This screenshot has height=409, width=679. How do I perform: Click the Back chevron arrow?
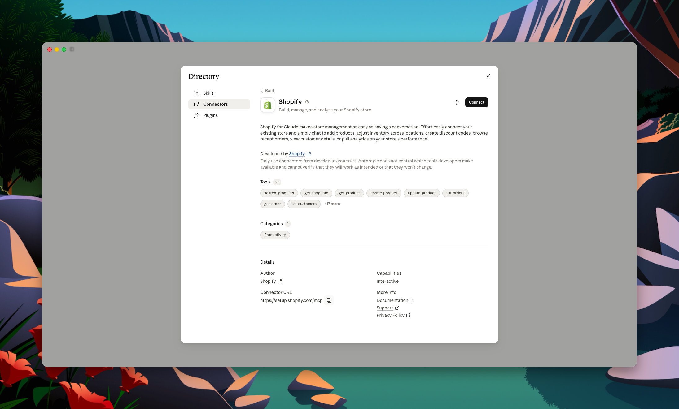click(262, 91)
